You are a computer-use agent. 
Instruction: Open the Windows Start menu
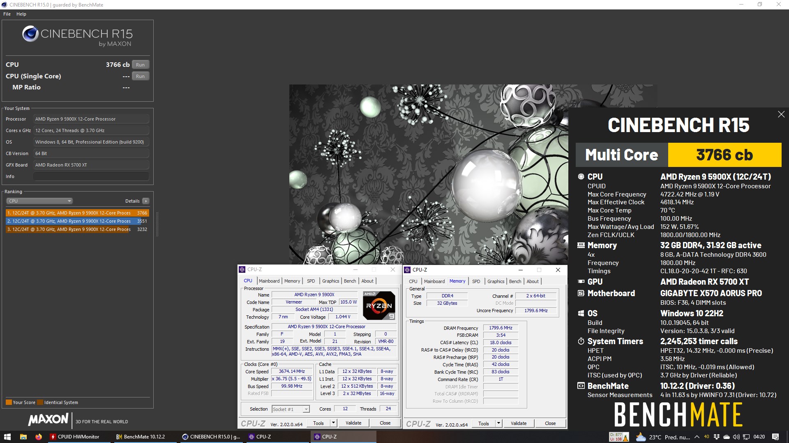7,437
